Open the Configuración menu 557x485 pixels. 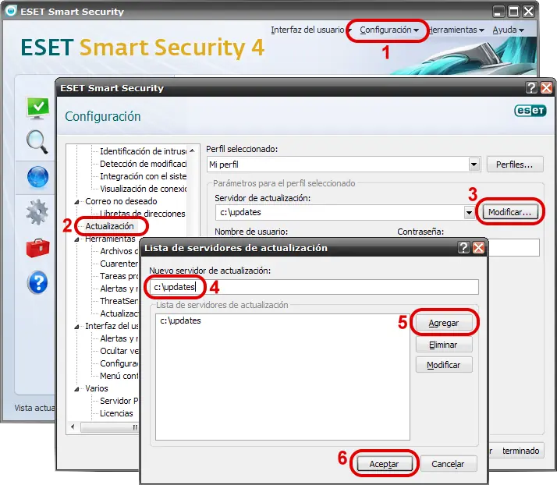389,30
